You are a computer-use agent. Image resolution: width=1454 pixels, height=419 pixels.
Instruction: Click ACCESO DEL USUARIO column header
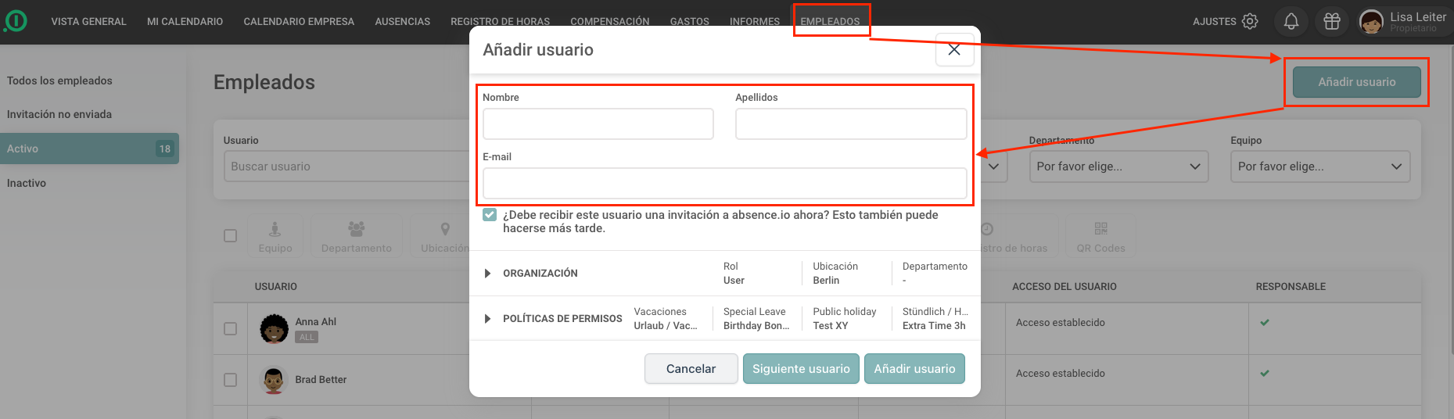tap(1064, 287)
